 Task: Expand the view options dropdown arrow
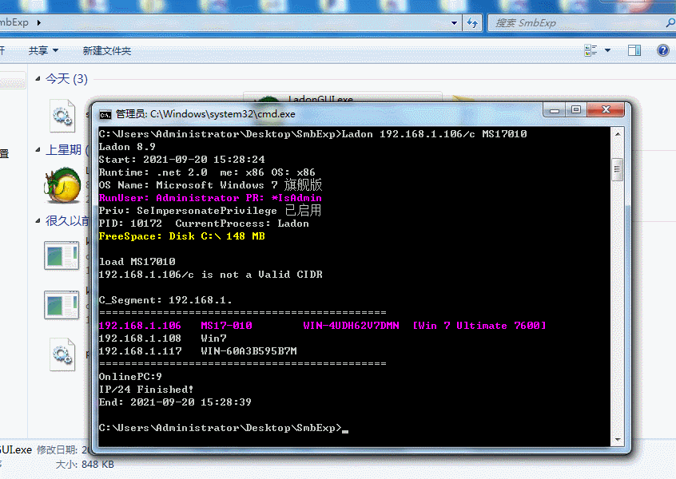tap(608, 50)
